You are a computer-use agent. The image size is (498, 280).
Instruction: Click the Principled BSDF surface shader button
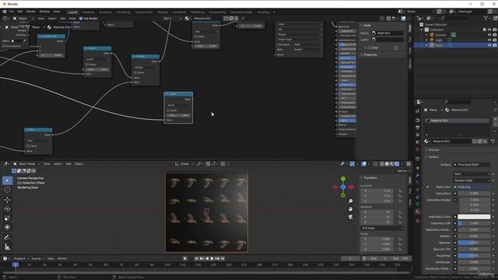tap(472, 164)
